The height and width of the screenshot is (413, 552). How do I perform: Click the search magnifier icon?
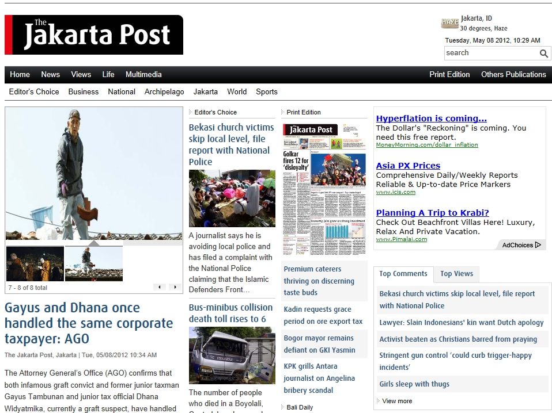(x=543, y=53)
